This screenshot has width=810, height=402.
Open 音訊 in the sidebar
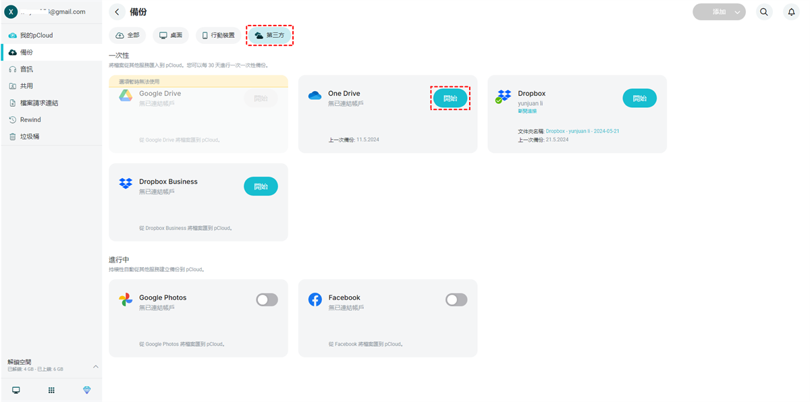[51, 69]
